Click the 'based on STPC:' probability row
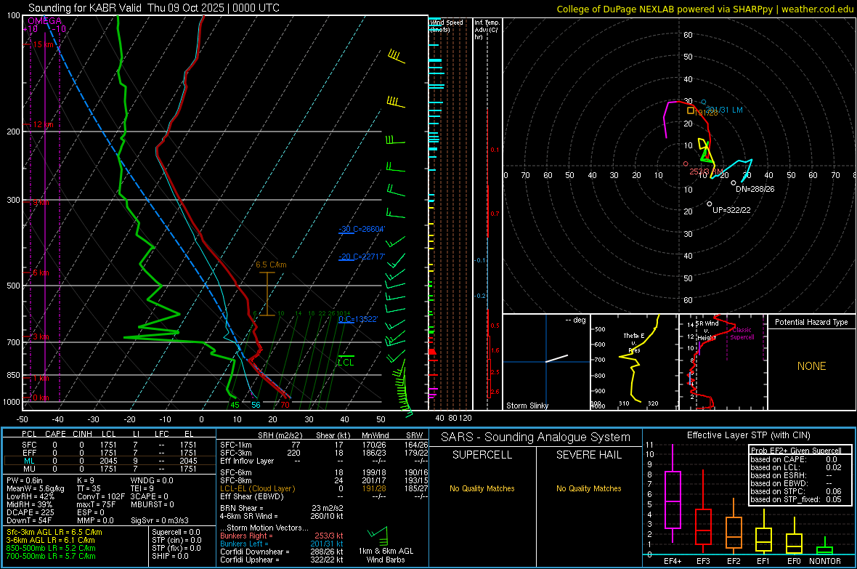Screen dimensions: 857x569 tap(796, 491)
